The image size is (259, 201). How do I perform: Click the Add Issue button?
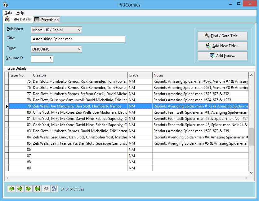222,56
